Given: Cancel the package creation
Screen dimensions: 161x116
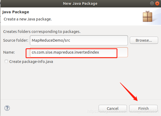Looking at the screenshot, I should coord(113,109).
